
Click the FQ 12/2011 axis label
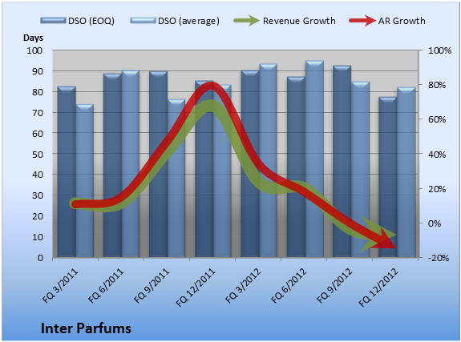pos(196,287)
